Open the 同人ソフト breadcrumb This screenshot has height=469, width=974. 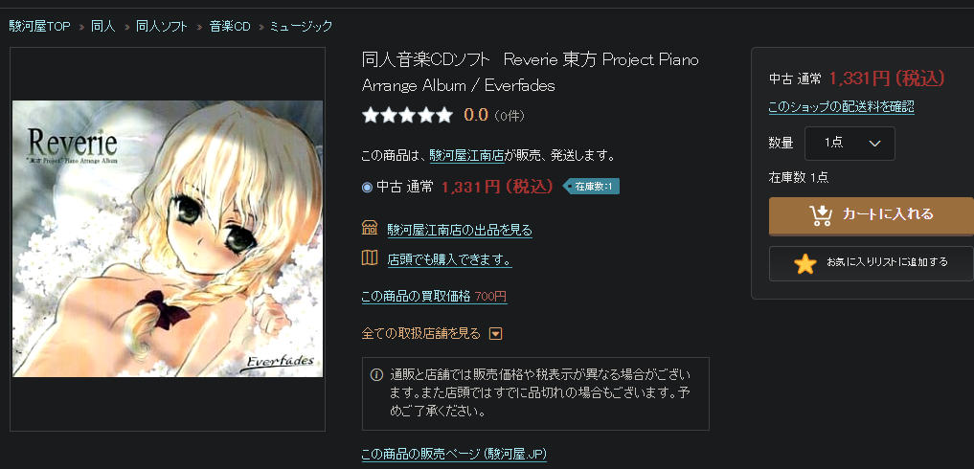coord(162,26)
